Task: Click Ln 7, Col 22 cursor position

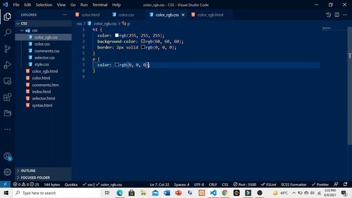Action: point(159,185)
